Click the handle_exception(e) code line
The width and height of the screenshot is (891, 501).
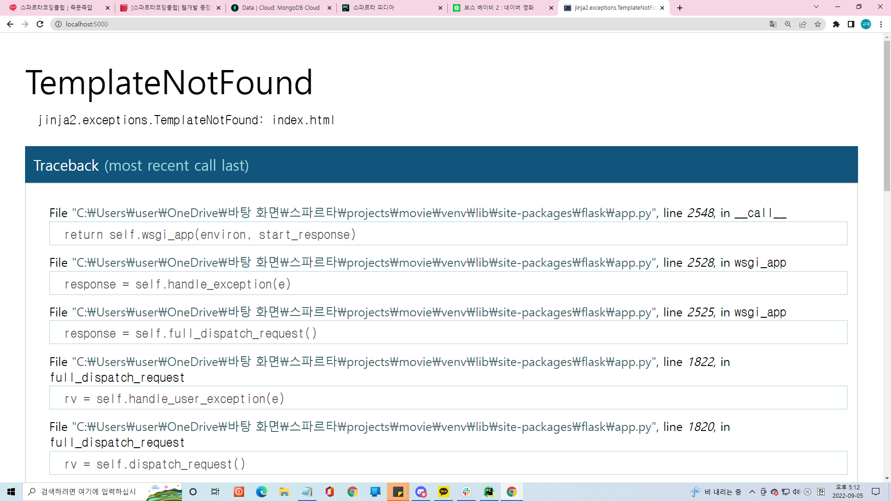click(x=448, y=283)
